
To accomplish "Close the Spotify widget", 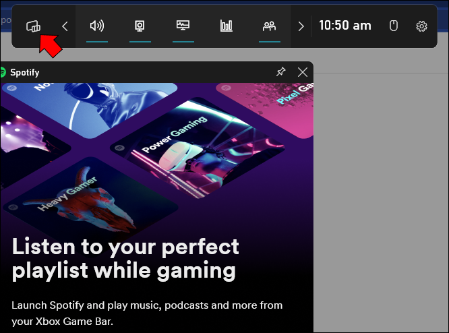I will 302,72.
